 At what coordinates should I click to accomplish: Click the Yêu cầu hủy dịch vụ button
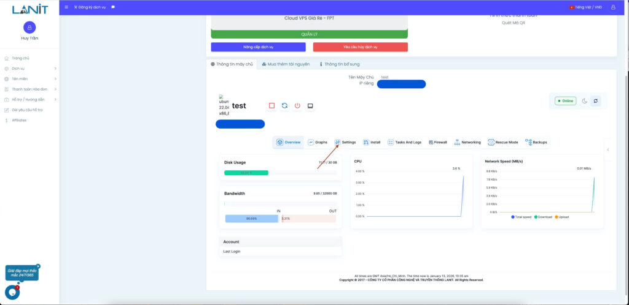tap(360, 47)
